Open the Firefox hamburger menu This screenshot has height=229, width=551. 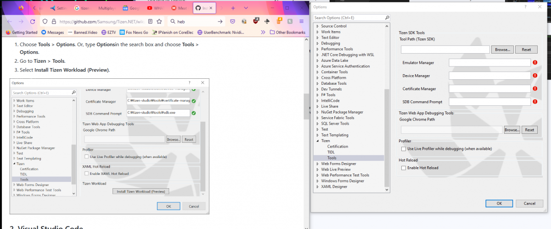click(301, 22)
